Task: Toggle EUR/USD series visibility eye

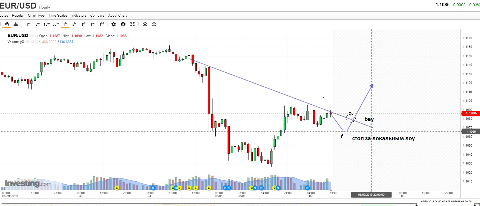Action: click(32, 36)
